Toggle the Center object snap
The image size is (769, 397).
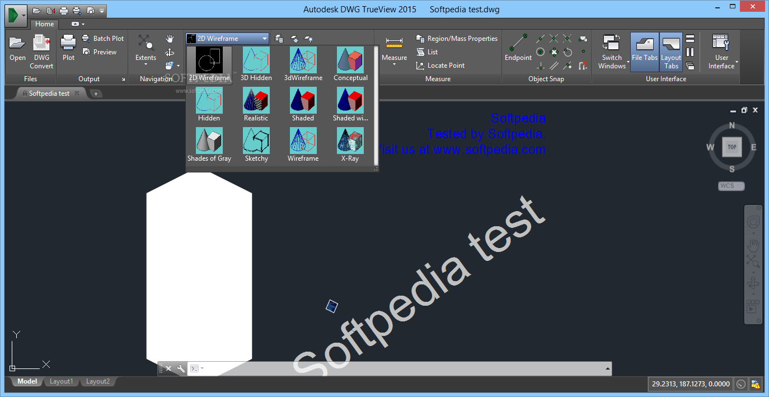pos(540,52)
